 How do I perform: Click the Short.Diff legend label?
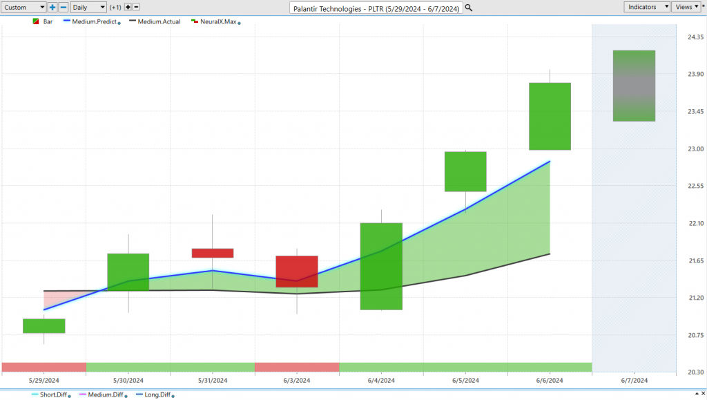click(x=53, y=394)
